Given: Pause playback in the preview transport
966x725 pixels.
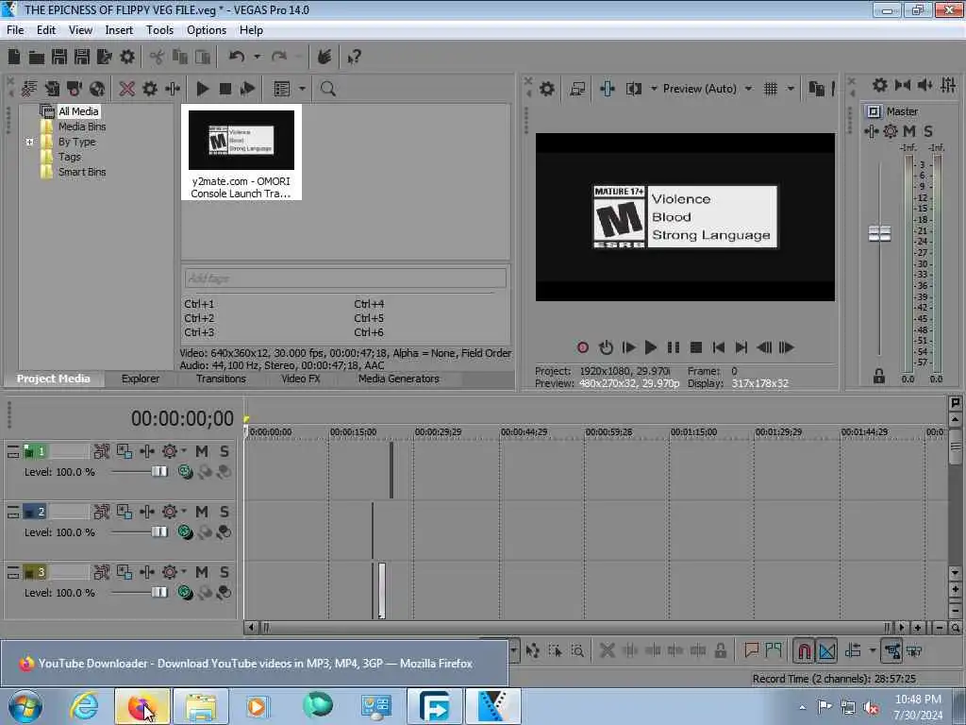Looking at the screenshot, I should [674, 347].
